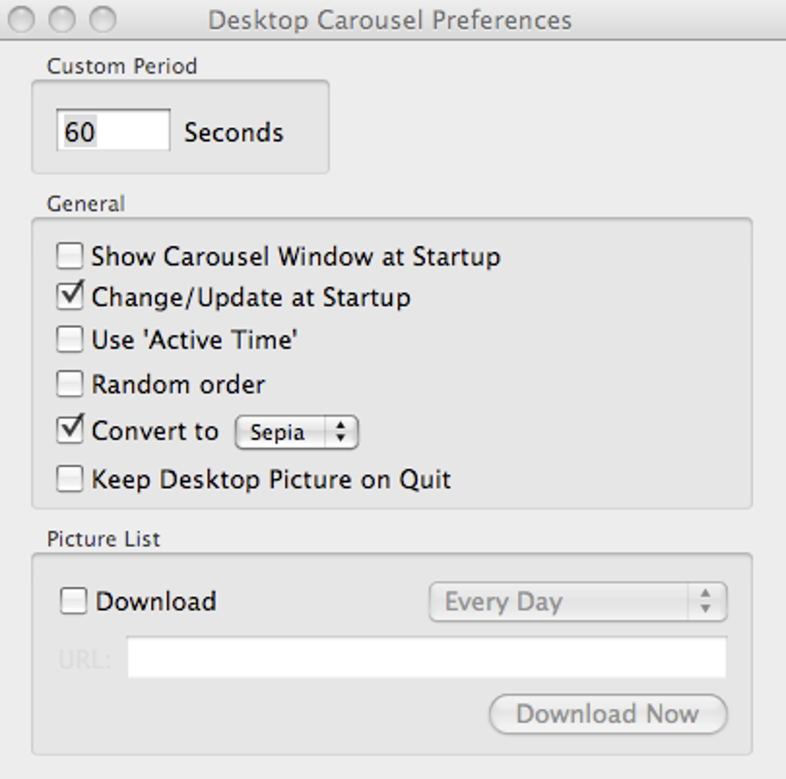Open the Every Day frequency dropdown
Viewport: 786px width, 779px height.
[x=577, y=601]
